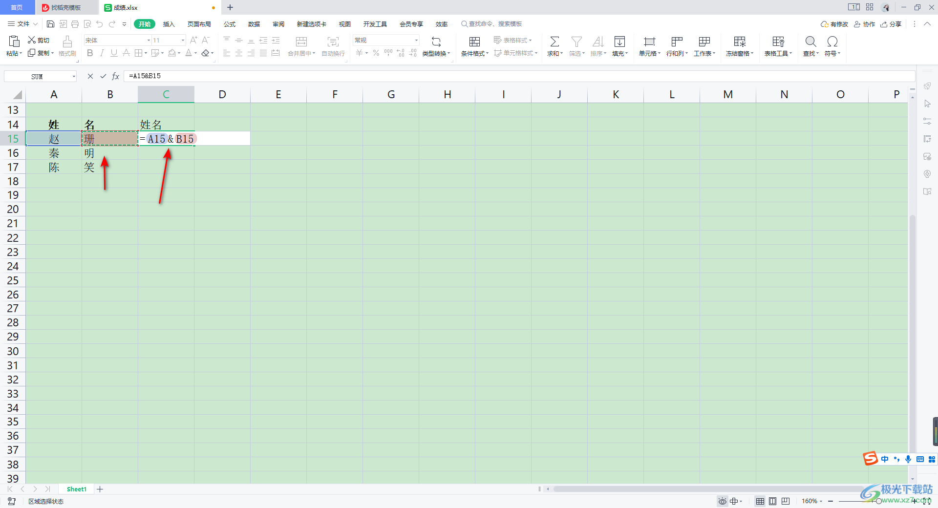Switch to the Insert (插入) tab
Image resolution: width=938 pixels, height=508 pixels.
pyautogui.click(x=169, y=24)
